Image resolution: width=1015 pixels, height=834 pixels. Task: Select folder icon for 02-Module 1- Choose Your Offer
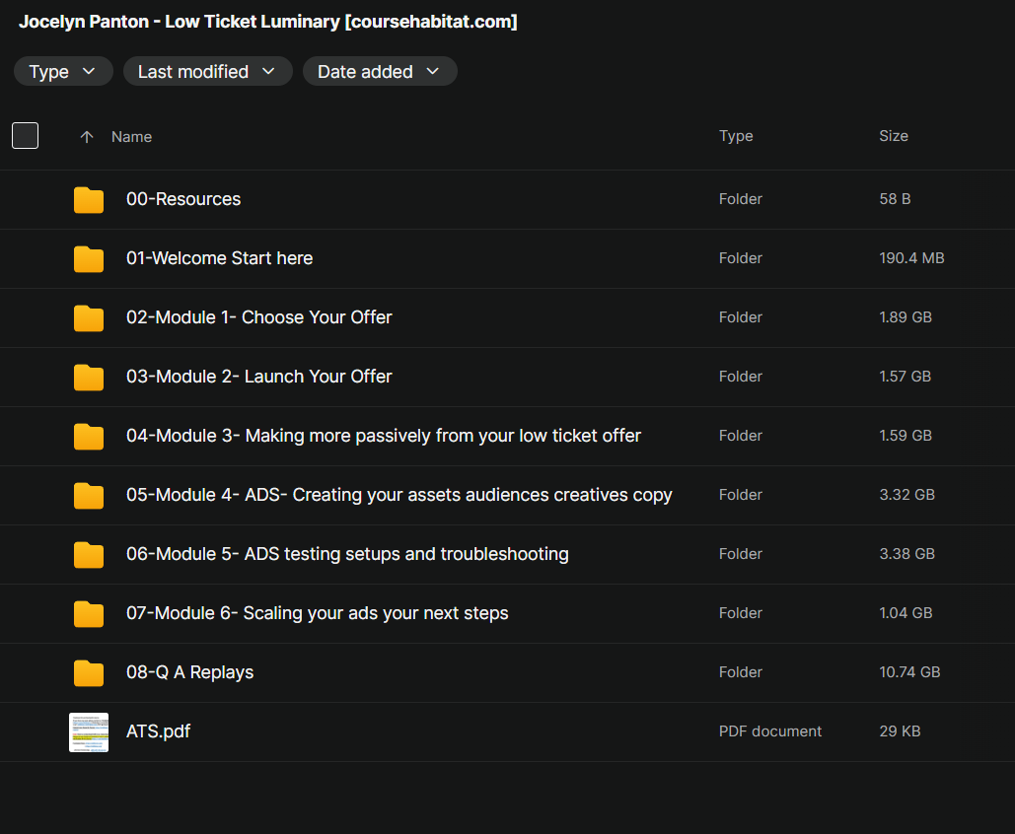coord(89,317)
